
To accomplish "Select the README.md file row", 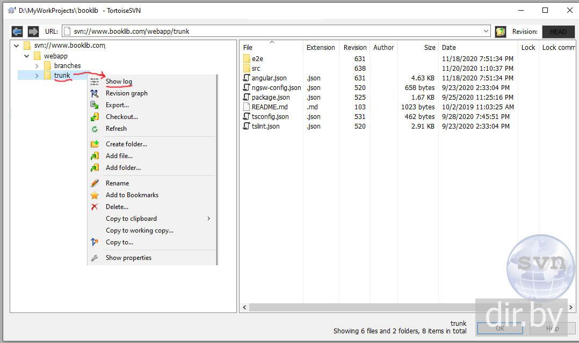I will tap(269, 107).
